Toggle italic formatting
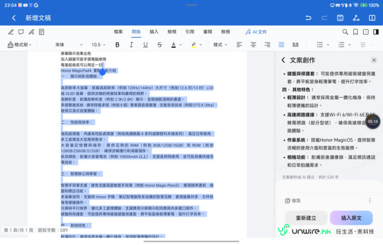The width and height of the screenshot is (383, 245). pyautogui.click(x=131, y=45)
